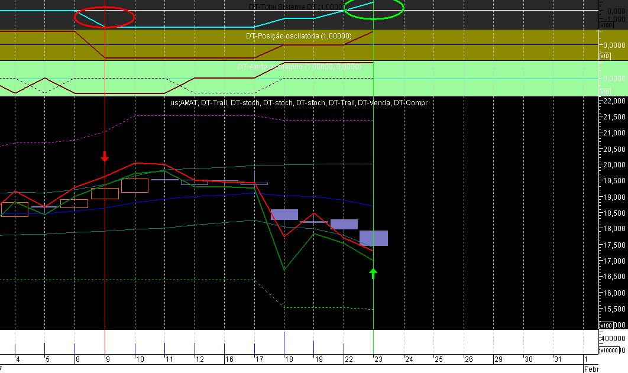Click date label 19 on time axis
This screenshot has height=373, width=628.
[318, 359]
